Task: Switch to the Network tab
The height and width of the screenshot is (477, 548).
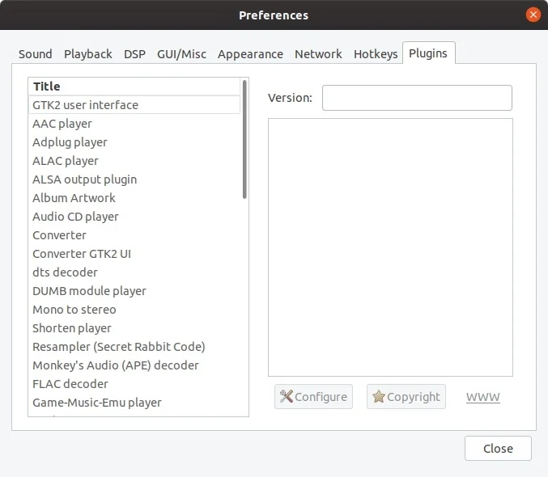Action: 318,54
